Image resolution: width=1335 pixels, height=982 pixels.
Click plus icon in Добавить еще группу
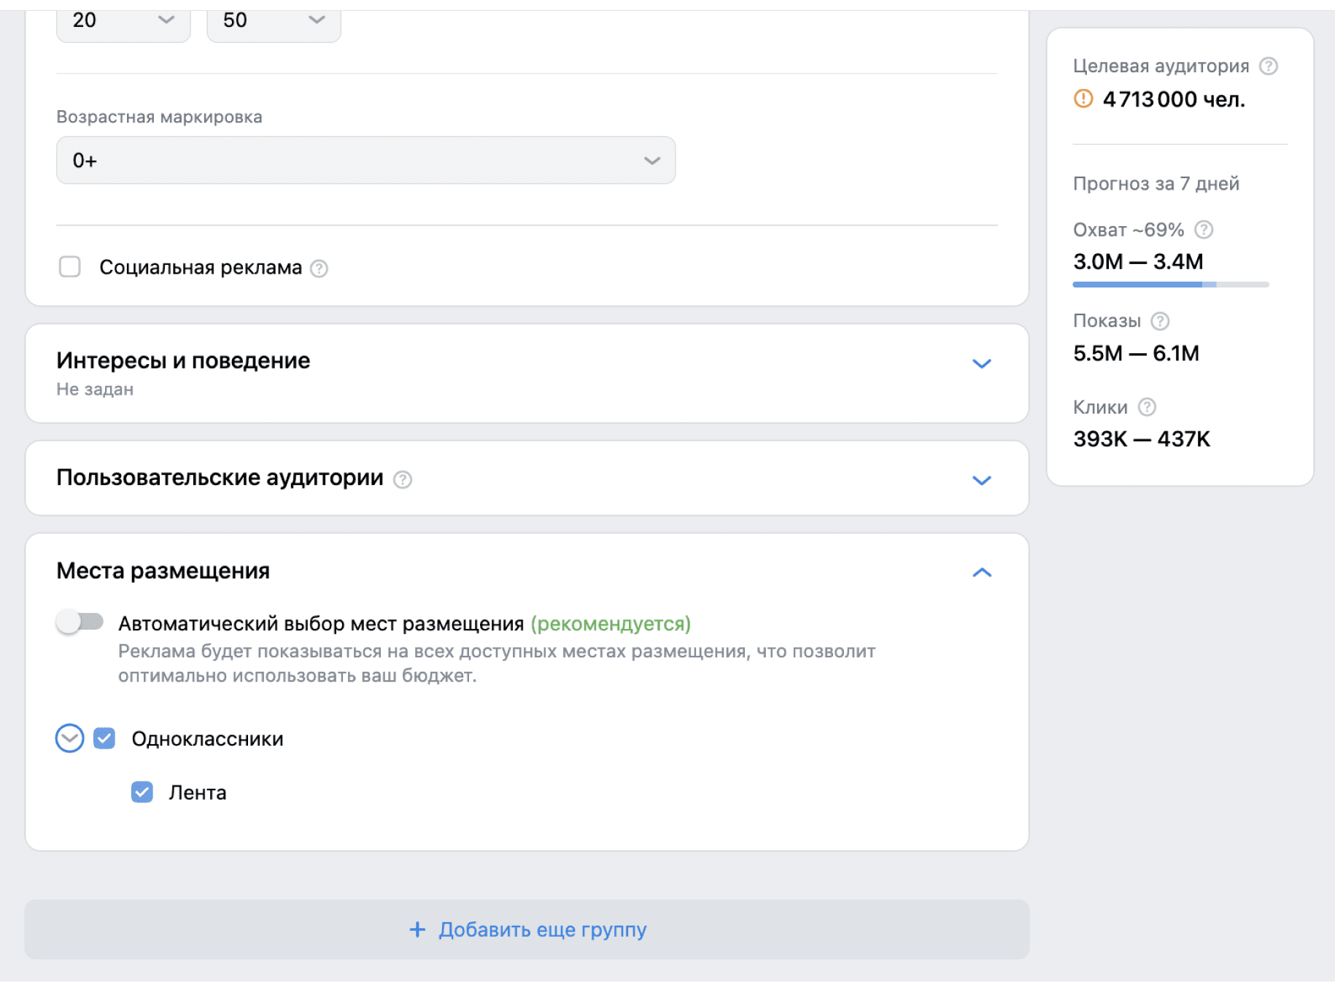417,929
